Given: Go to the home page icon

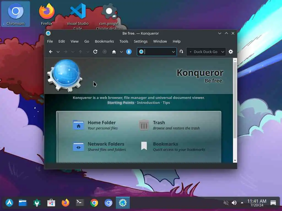Looking at the screenshot, I should pos(114,52).
